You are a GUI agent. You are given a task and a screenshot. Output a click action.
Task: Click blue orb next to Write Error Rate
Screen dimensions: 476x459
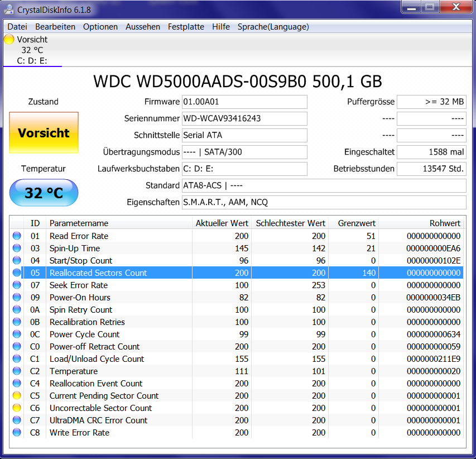(x=17, y=433)
